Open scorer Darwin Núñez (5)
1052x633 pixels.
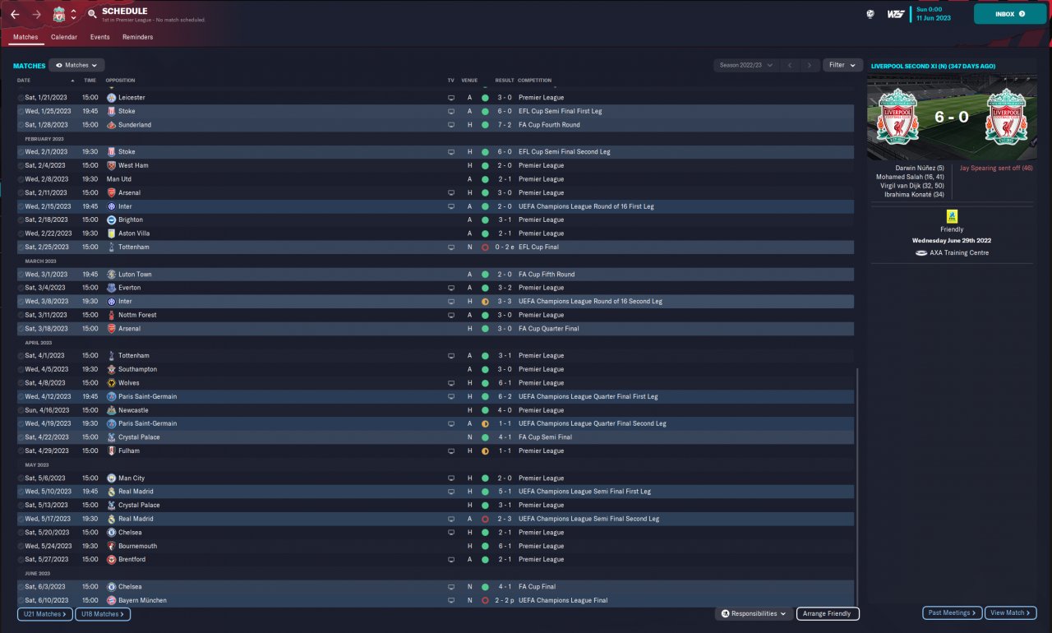pos(919,168)
